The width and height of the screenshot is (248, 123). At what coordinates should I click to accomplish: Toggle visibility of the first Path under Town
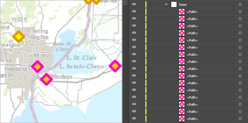[134, 12]
